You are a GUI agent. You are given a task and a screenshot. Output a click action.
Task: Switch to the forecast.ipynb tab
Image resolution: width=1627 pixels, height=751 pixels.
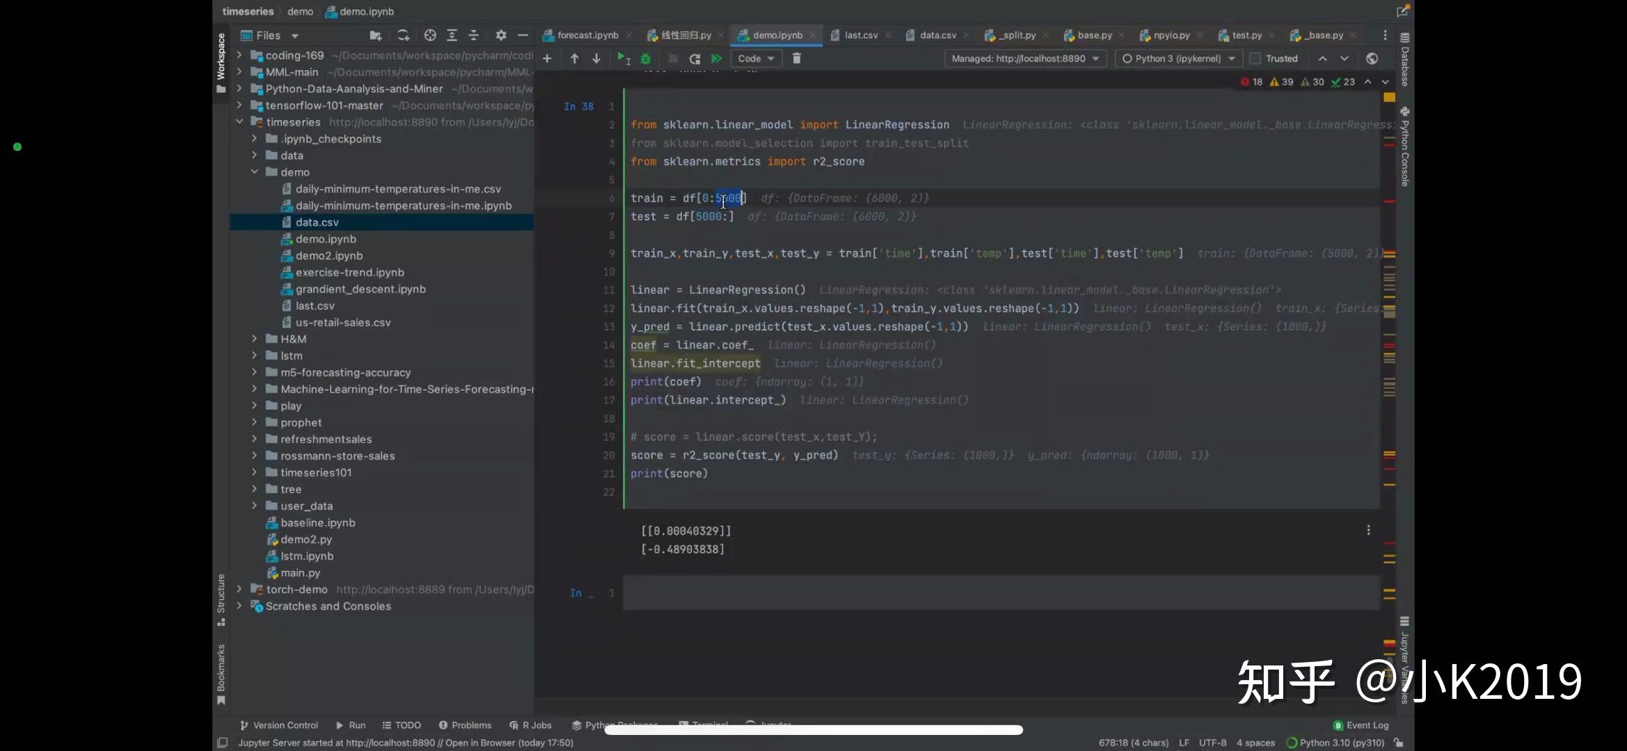pos(587,35)
